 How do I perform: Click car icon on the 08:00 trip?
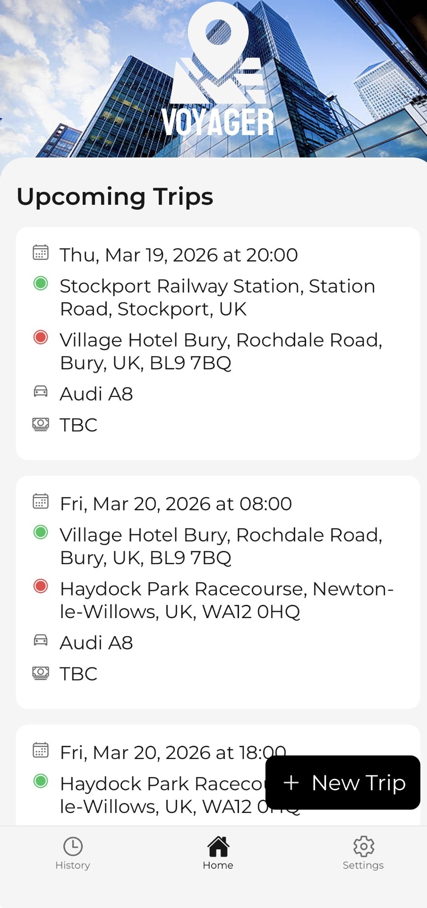41,640
